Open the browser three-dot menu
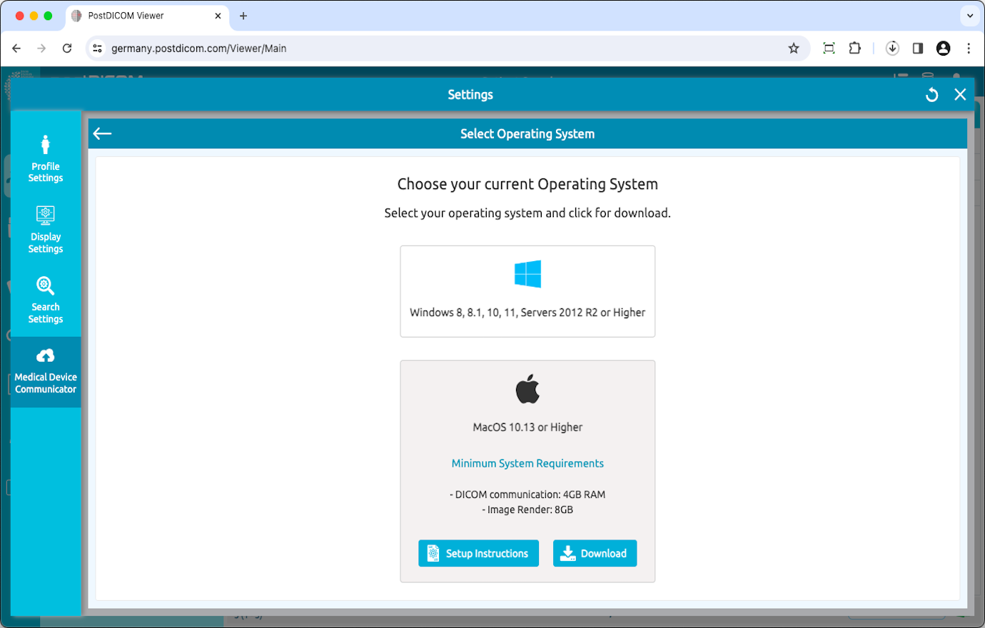This screenshot has height=628, width=985. coord(969,48)
